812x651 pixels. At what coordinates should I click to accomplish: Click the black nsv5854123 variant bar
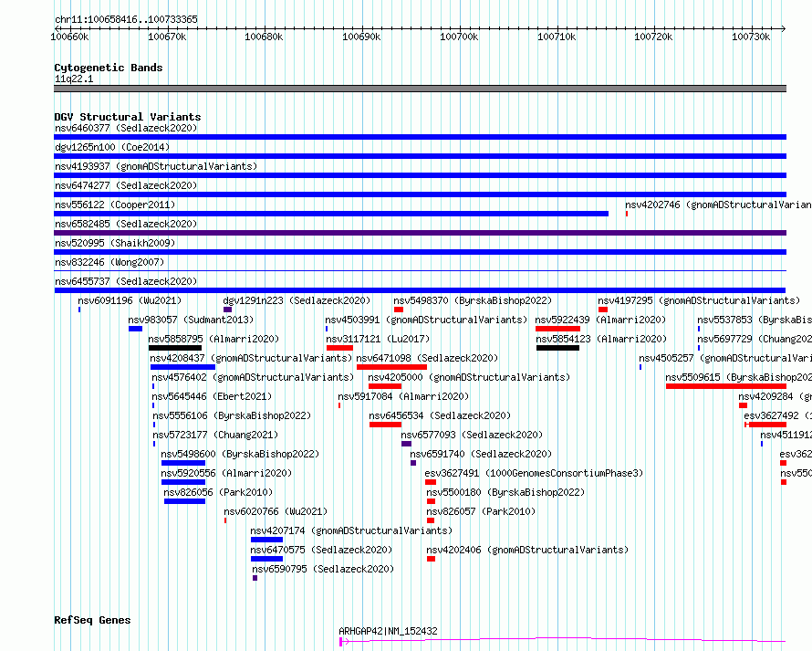[x=557, y=348]
